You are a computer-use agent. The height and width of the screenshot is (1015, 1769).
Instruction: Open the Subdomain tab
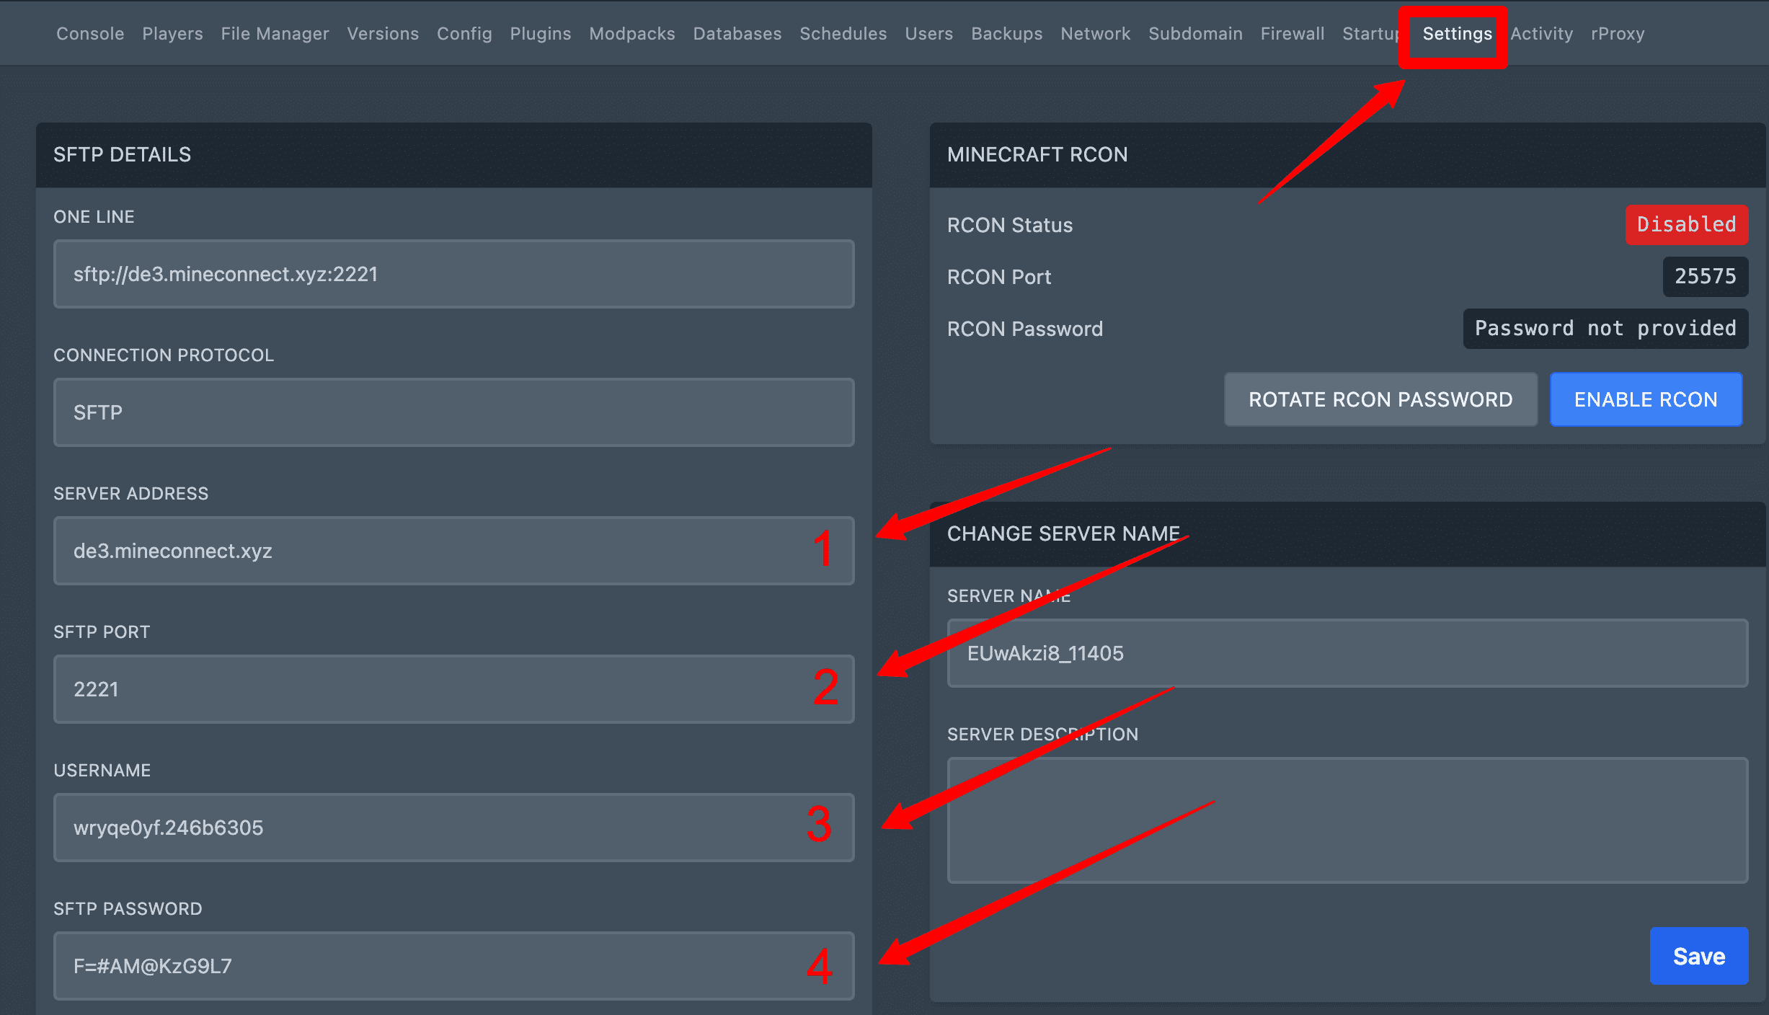(1196, 34)
